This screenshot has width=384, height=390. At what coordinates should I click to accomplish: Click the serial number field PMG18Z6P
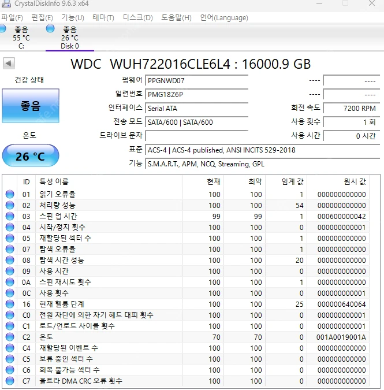(196, 95)
